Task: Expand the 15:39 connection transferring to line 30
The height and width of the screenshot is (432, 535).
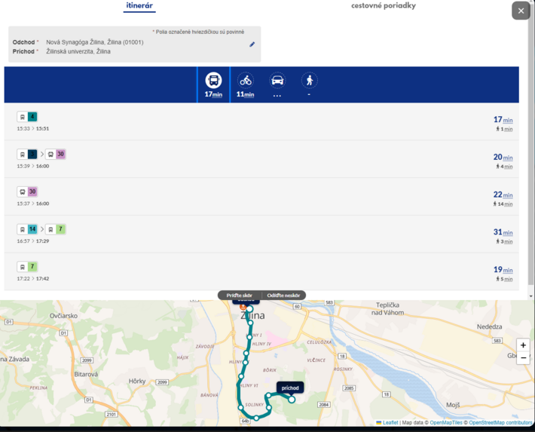Action: pos(264,159)
